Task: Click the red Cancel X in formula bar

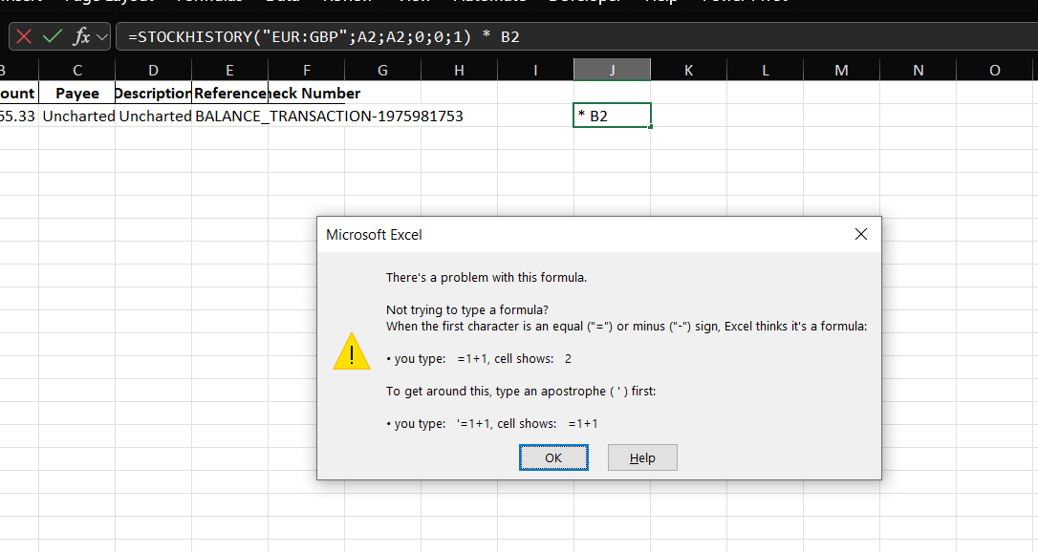Action: [24, 37]
